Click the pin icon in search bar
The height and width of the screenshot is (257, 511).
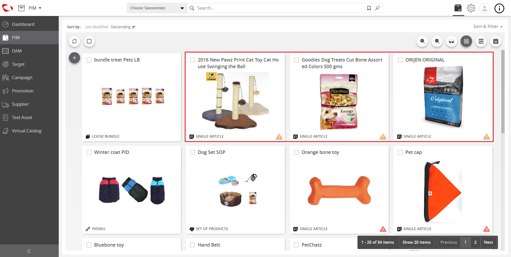[378, 8]
